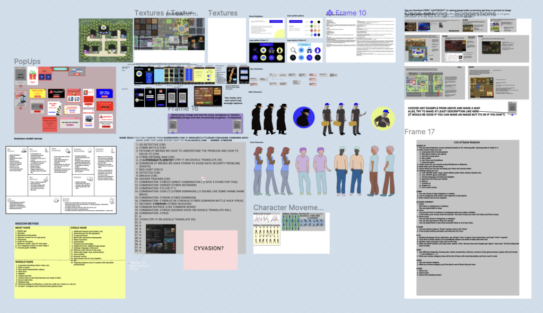Screen dimensions: 543x313
Task: Click 'business model canvas' label
Action: (x=28, y=139)
